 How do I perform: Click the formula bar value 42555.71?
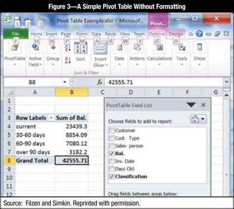click(121, 82)
